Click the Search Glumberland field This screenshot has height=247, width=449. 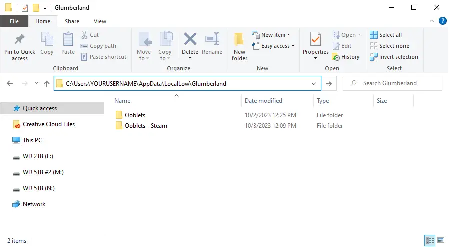point(392,83)
